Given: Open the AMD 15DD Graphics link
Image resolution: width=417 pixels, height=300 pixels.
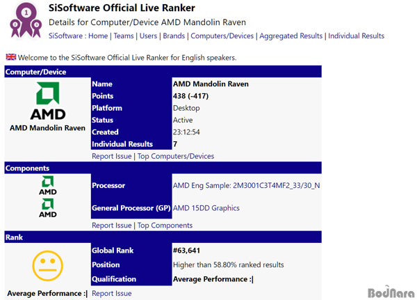Looking at the screenshot, I should (206, 208).
